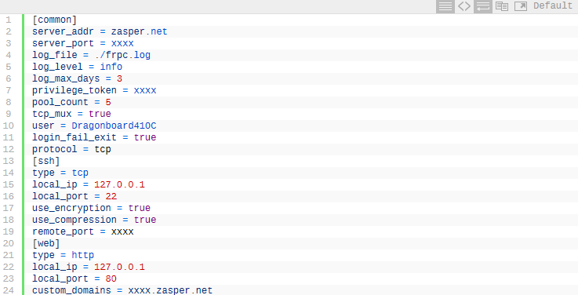Image resolution: width=578 pixels, height=295 pixels.
Task: Toggle plain code view angle-brackets icon
Action: [x=464, y=6]
